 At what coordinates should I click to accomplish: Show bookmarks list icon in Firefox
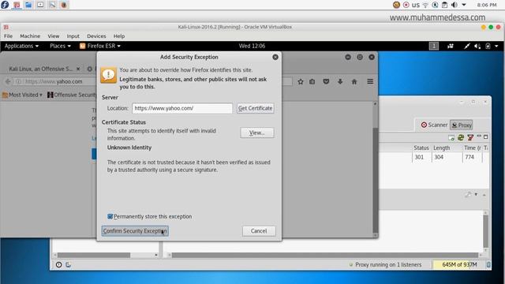point(312,82)
